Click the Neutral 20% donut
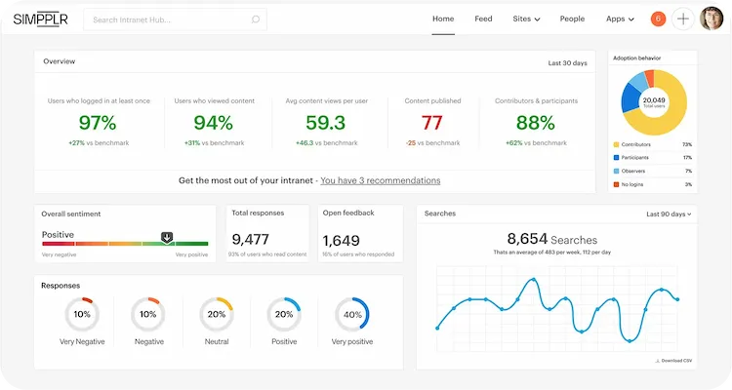Screen dimensions: 732x390 tap(217, 314)
